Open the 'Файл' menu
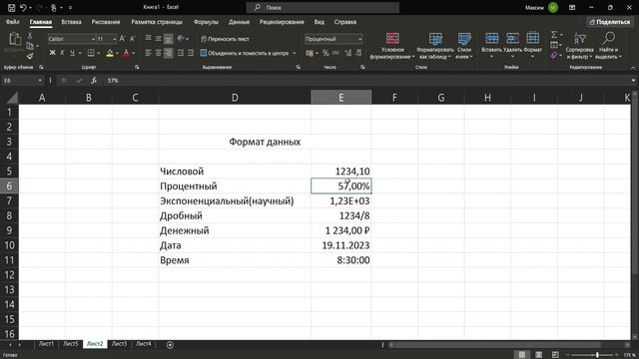The image size is (639, 359). 13,22
